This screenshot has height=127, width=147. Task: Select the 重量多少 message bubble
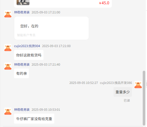123,92
